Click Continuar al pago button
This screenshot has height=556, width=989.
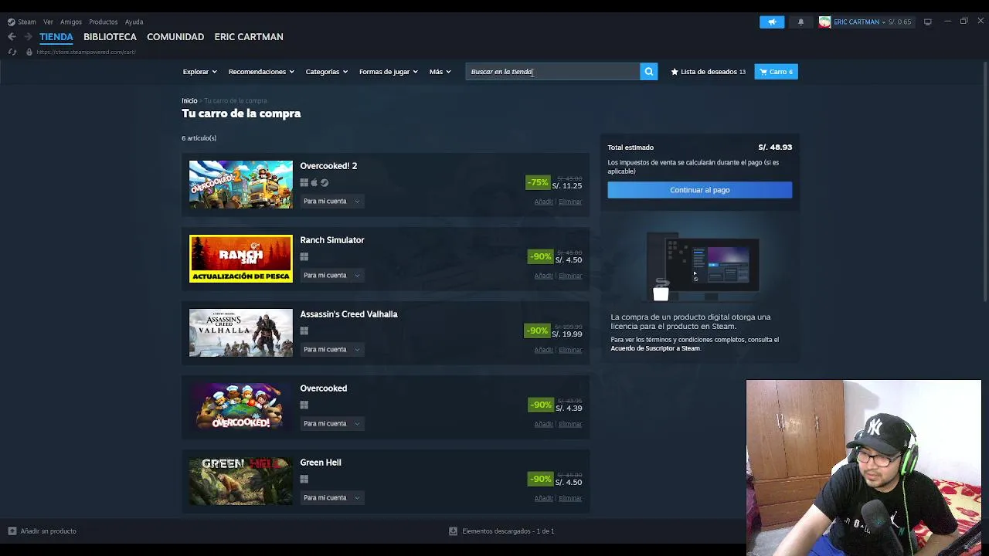coord(700,190)
